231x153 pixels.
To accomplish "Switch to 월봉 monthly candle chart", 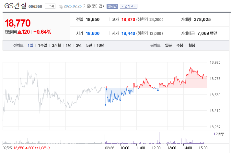I will click(x=191, y=45).
